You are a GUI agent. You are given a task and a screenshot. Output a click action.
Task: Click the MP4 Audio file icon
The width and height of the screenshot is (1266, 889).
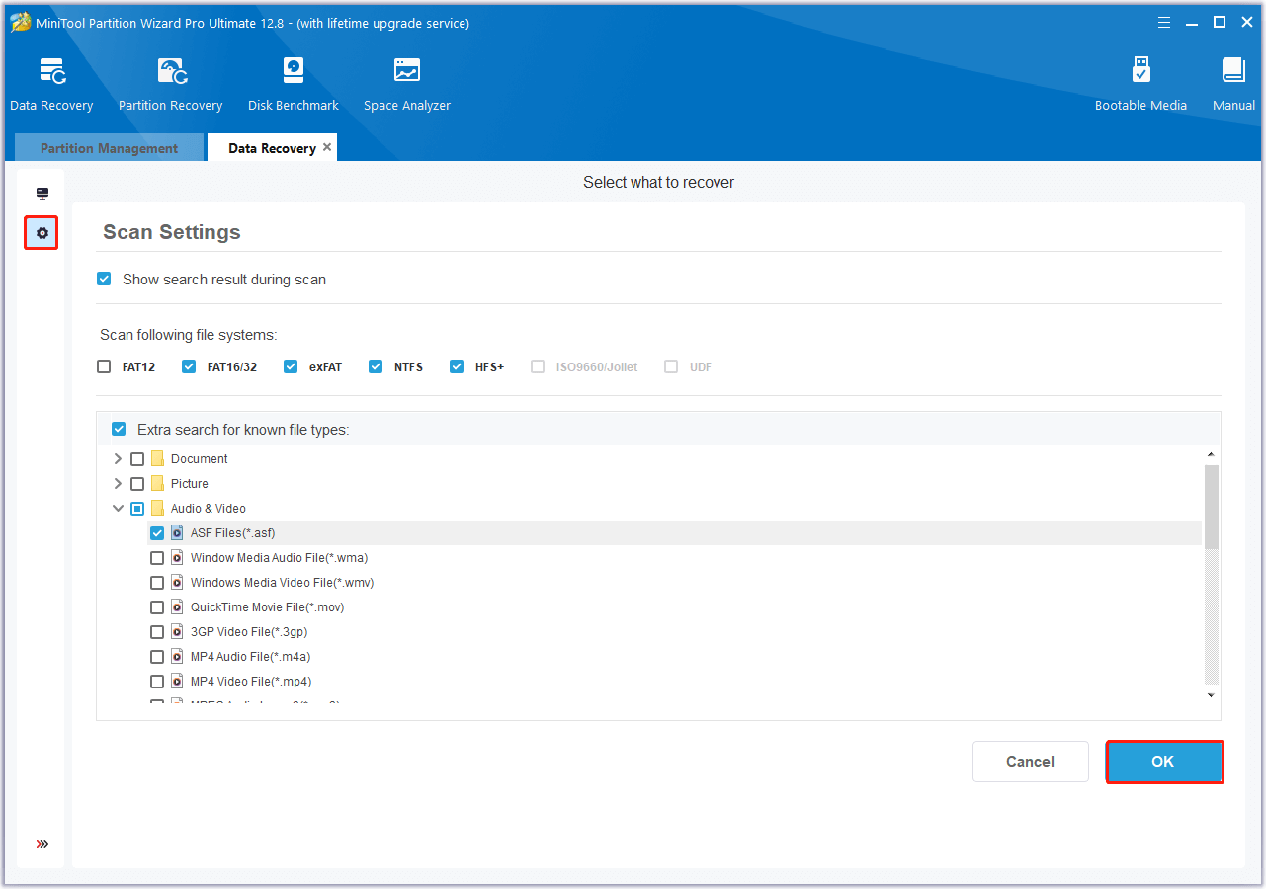(177, 656)
